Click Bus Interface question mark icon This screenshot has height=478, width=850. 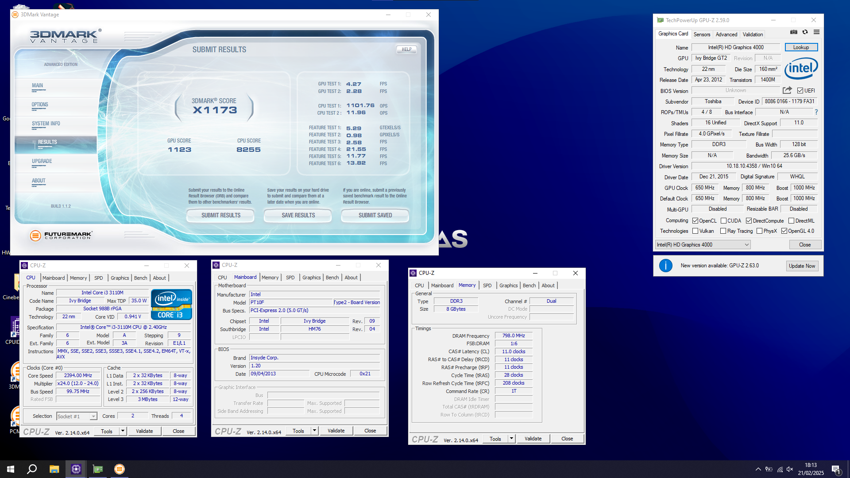point(816,112)
